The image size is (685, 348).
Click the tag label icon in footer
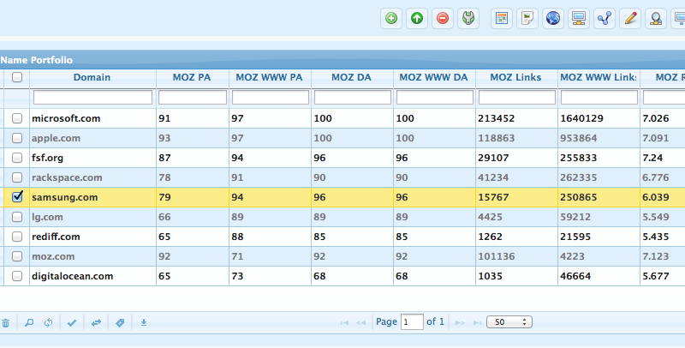(x=120, y=323)
